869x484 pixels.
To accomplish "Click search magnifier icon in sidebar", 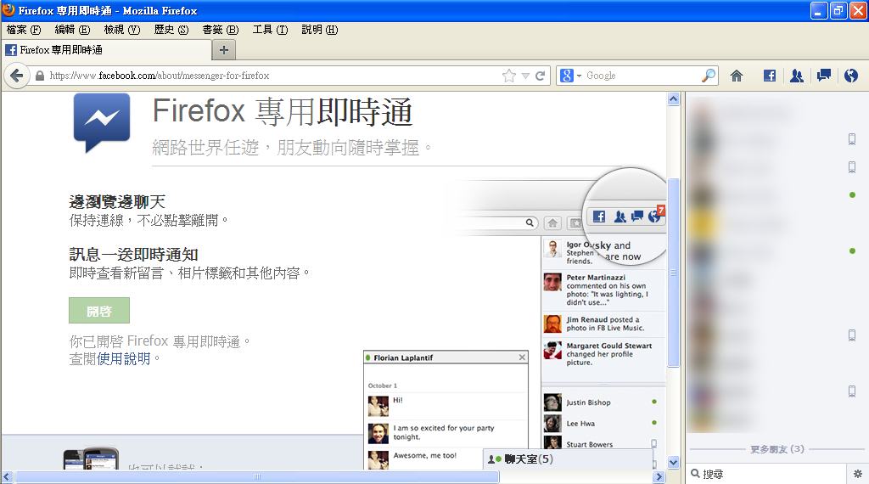I will point(695,474).
